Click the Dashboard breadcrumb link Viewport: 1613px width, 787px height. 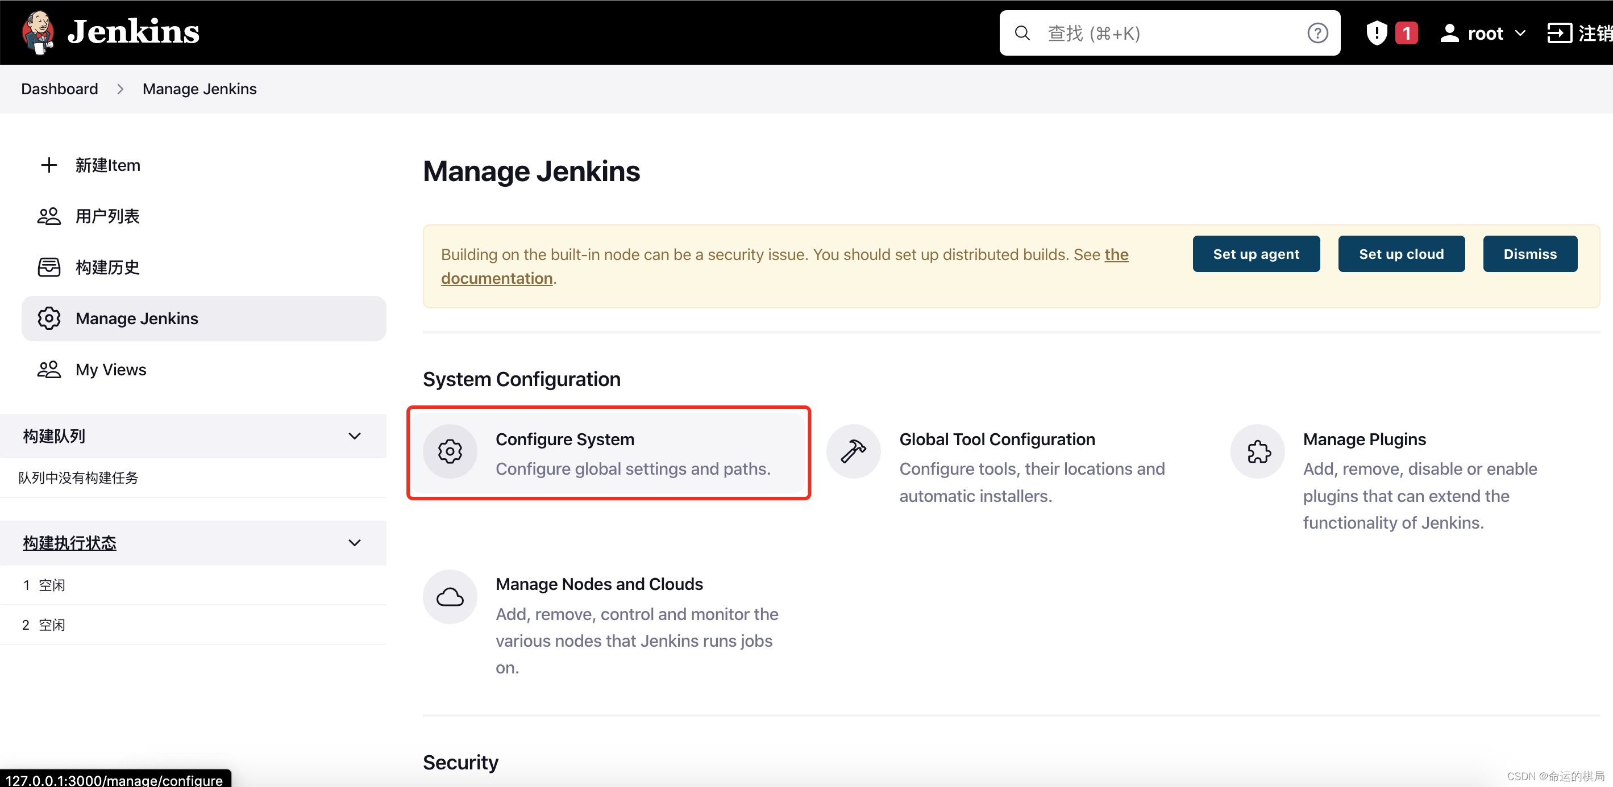coord(60,89)
